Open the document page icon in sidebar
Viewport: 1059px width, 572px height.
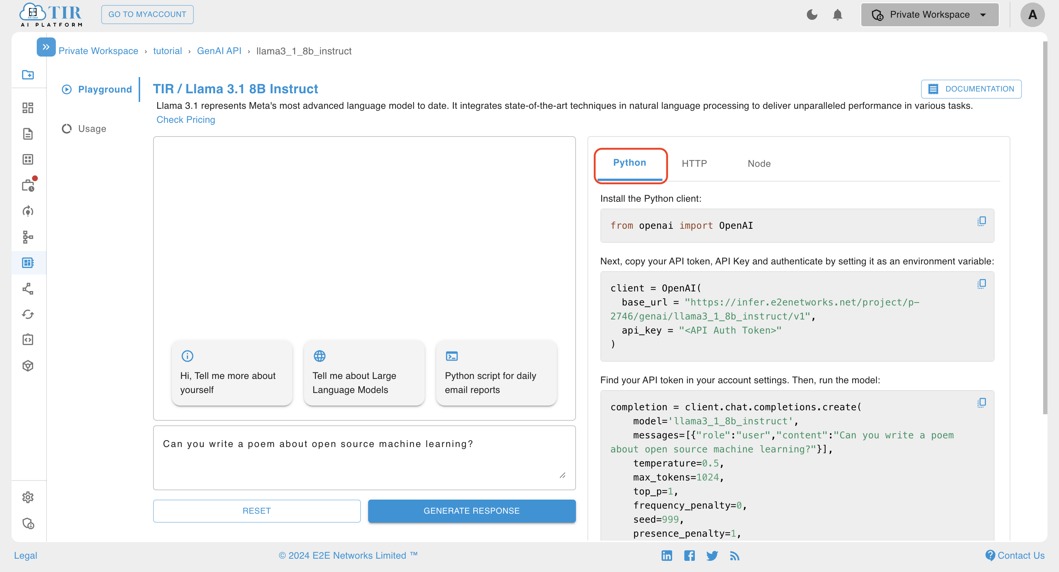(x=28, y=134)
